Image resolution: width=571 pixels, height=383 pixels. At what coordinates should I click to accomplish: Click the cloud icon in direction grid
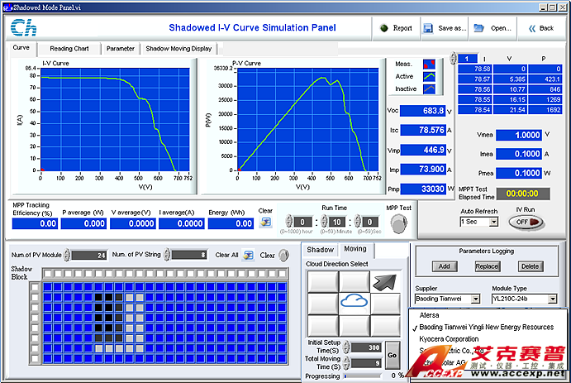pos(354,303)
